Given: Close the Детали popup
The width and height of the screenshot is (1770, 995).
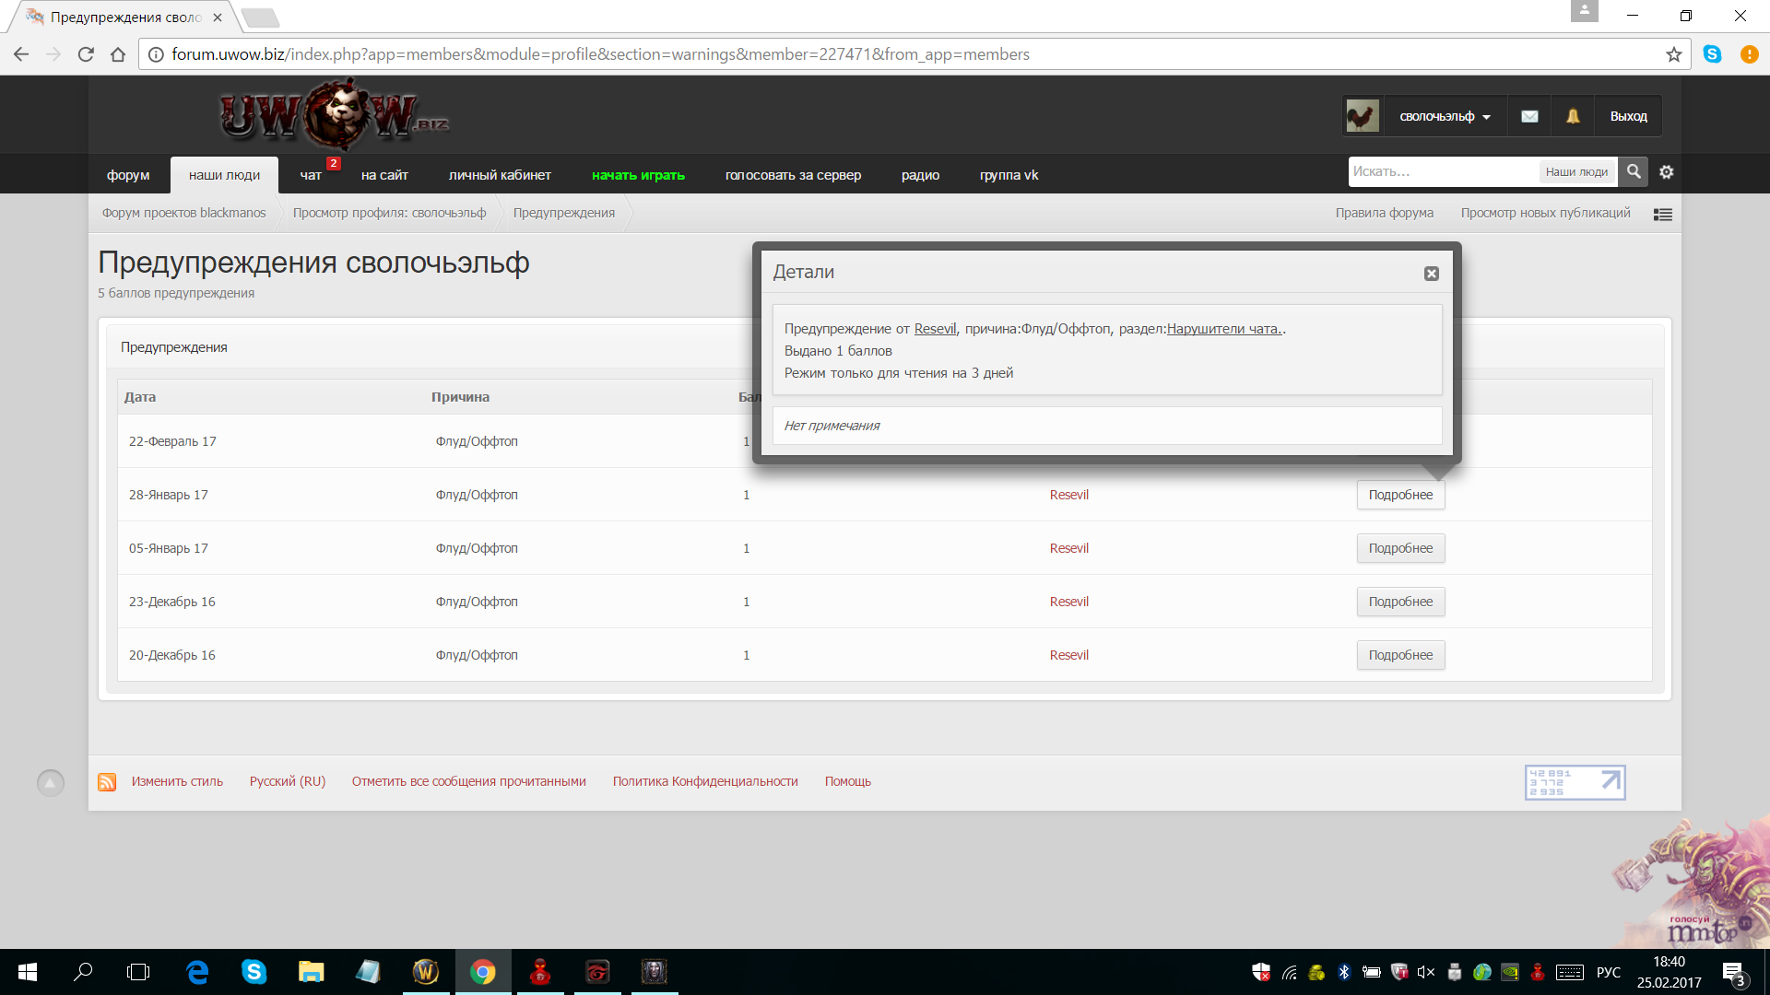Looking at the screenshot, I should (x=1431, y=274).
